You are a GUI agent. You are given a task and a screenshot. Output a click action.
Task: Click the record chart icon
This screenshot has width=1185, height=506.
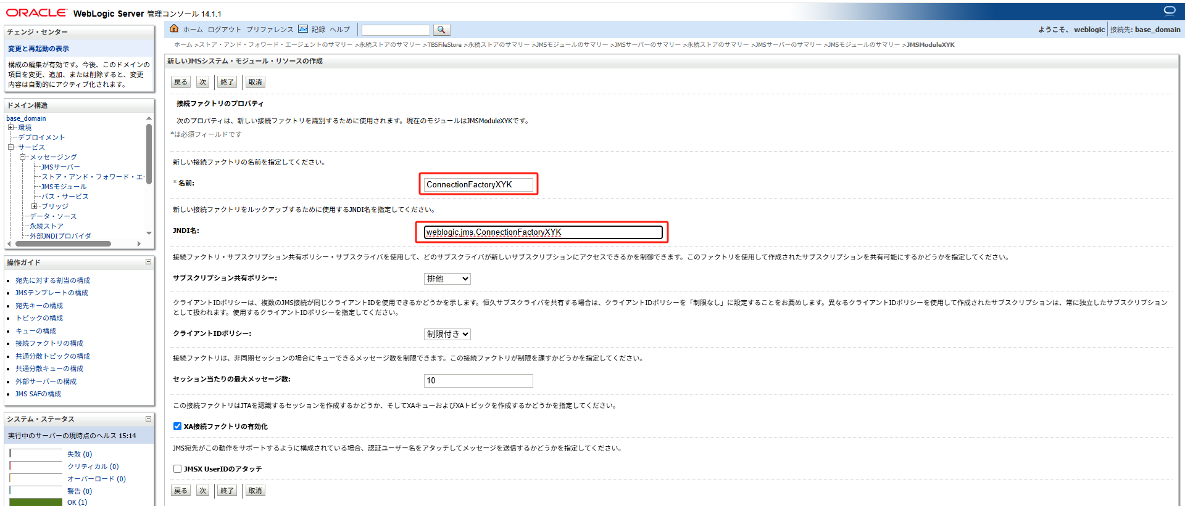click(303, 29)
